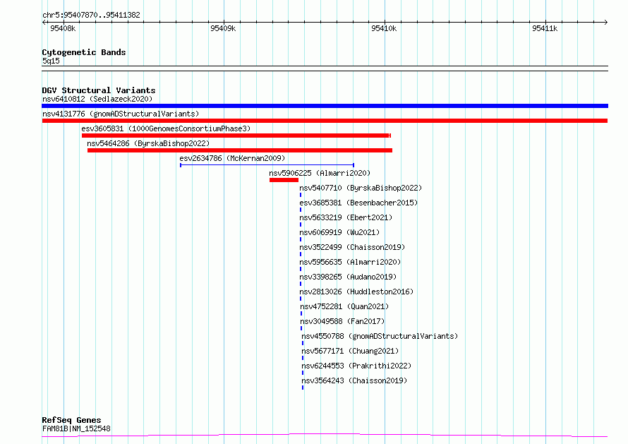Click nsv4752281 (Quan2021) label
628x444 pixels.
pyautogui.click(x=344, y=306)
